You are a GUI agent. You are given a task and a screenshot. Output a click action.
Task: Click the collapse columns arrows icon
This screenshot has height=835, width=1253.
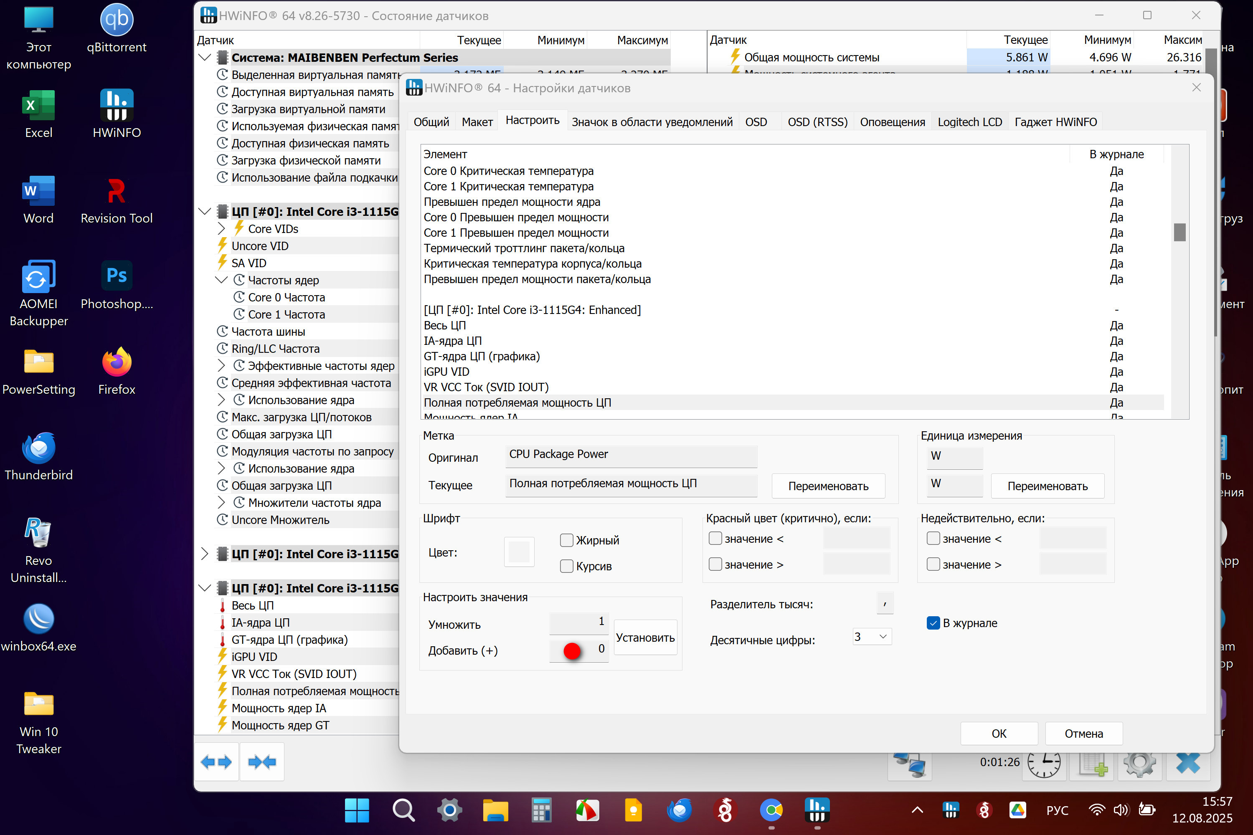coord(262,762)
